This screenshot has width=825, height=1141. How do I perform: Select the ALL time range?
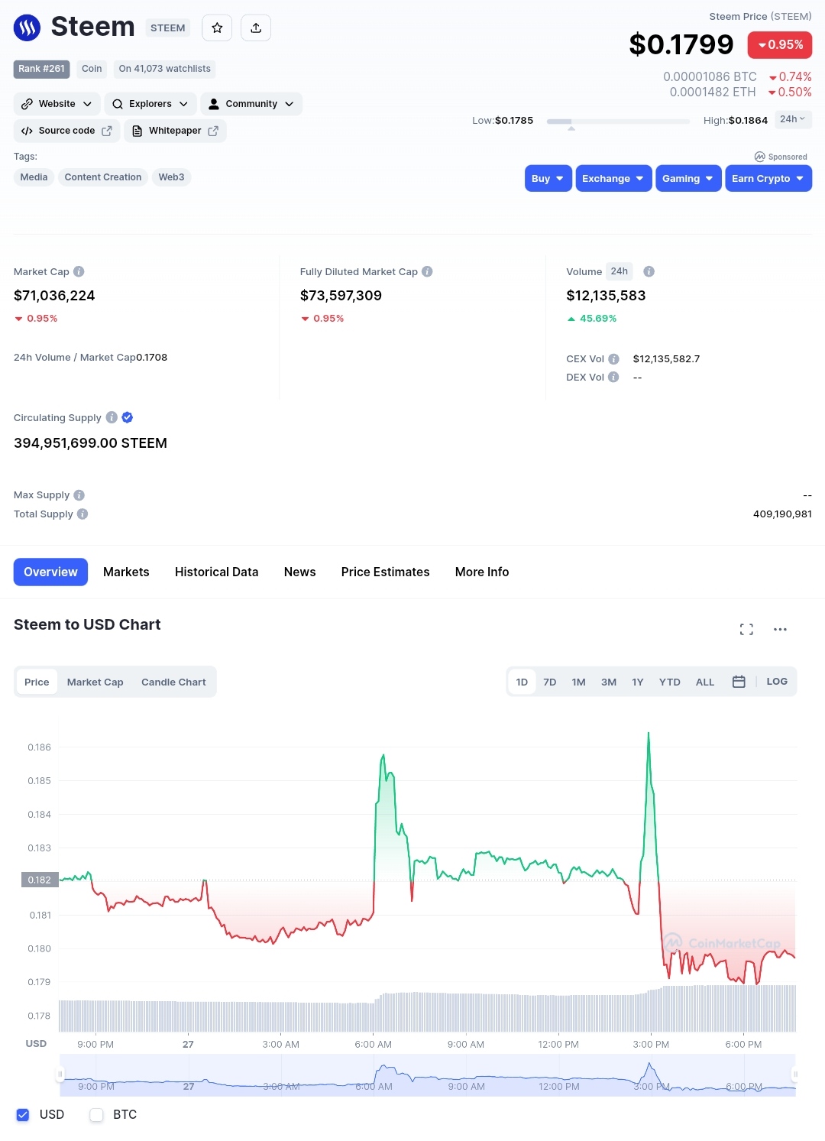[x=705, y=682]
